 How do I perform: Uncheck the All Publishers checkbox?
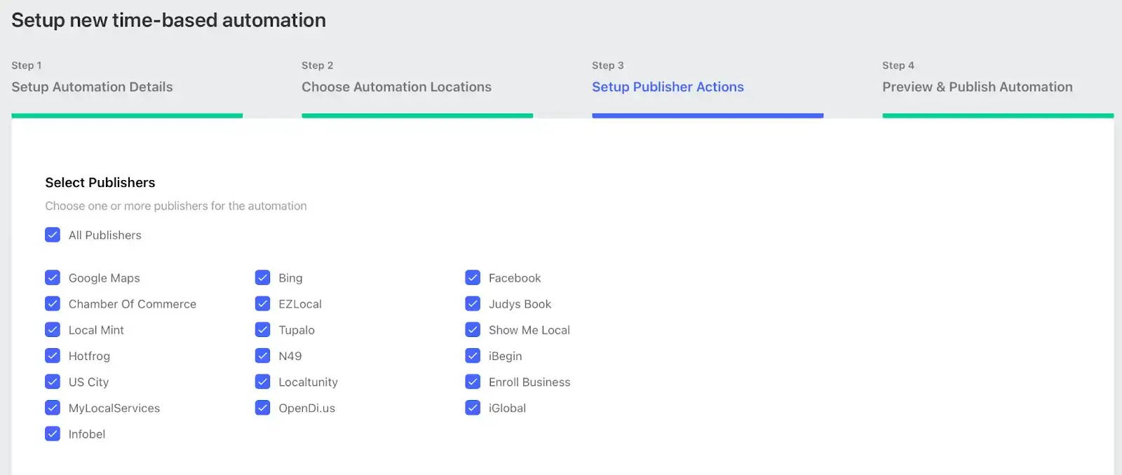pyautogui.click(x=53, y=235)
